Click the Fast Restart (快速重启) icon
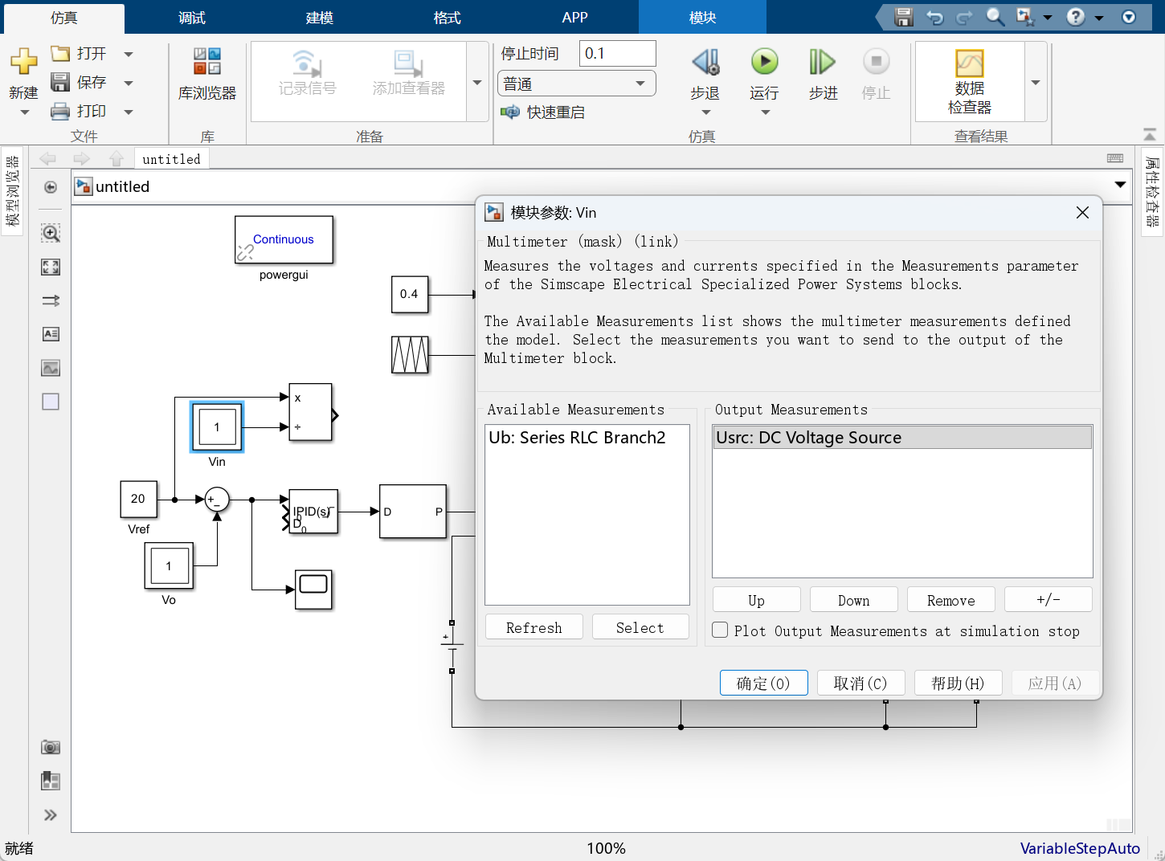Screen dimensions: 1165x861 click(510, 112)
